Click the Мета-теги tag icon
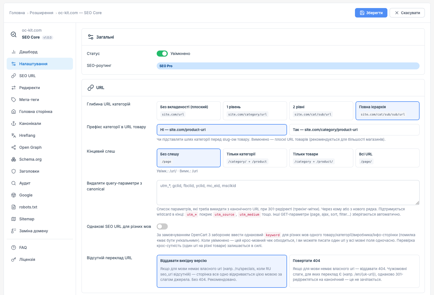 [x=14, y=100]
